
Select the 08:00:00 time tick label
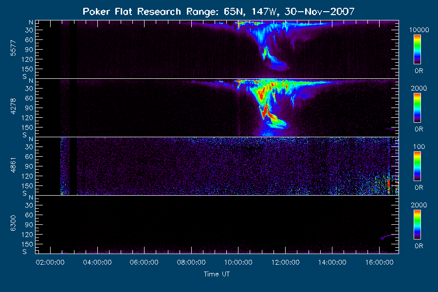tap(191, 262)
